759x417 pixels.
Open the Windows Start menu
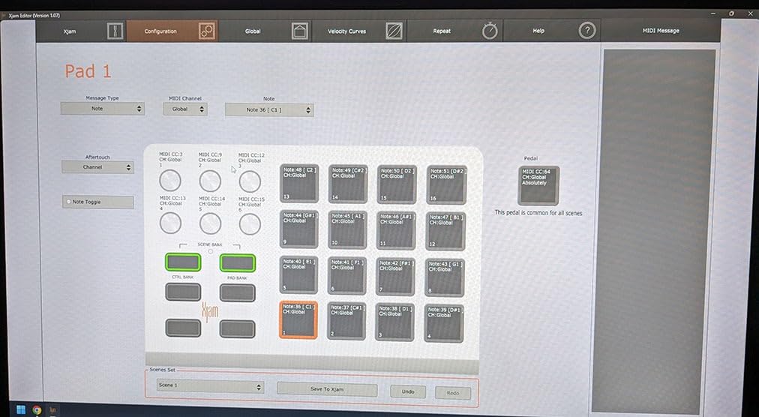pyautogui.click(x=21, y=409)
